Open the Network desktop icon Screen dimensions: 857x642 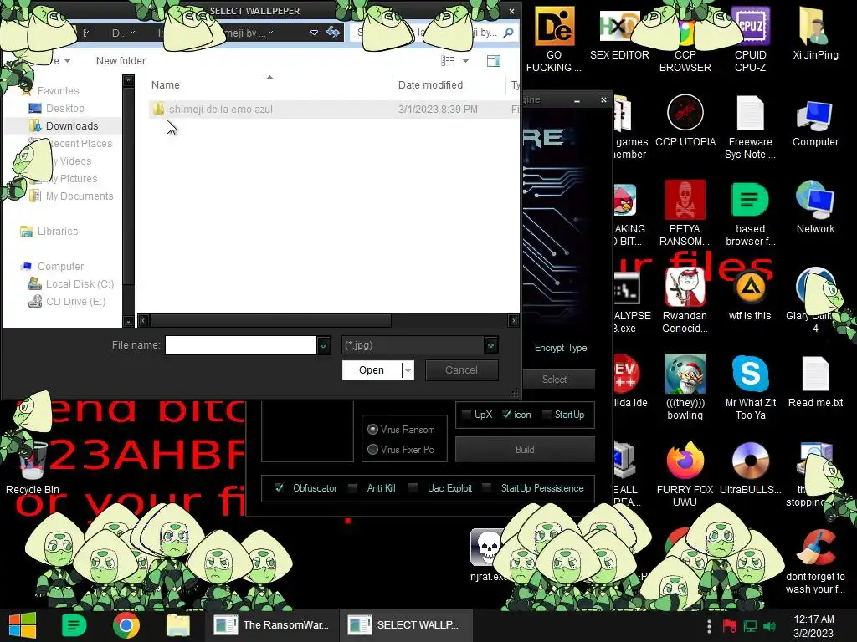tap(815, 207)
